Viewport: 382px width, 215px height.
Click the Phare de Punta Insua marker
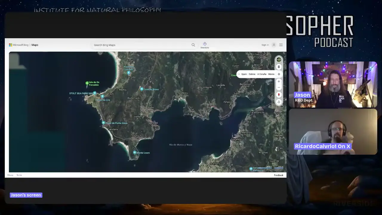pos(103,123)
